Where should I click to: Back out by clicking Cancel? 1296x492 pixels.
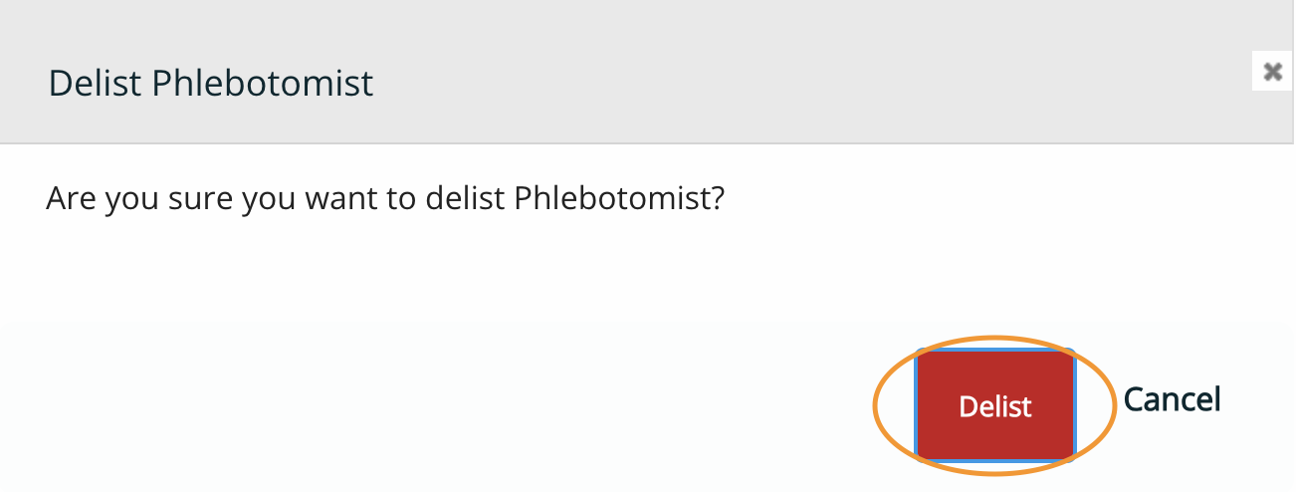pos(1172,399)
